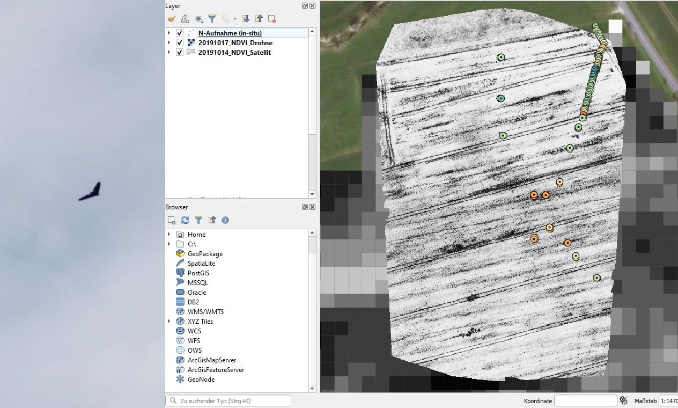Select the WMS/WMTS entry in Browser
This screenshot has width=678, height=408.
pos(205,312)
